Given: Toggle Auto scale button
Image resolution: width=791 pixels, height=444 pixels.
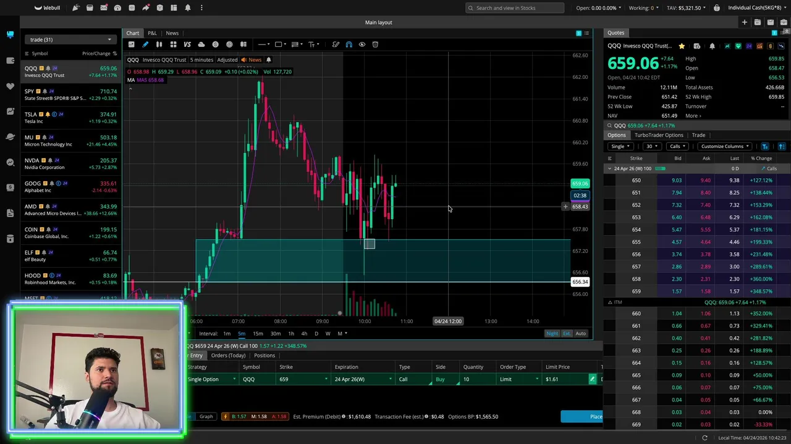Looking at the screenshot, I should (581, 334).
